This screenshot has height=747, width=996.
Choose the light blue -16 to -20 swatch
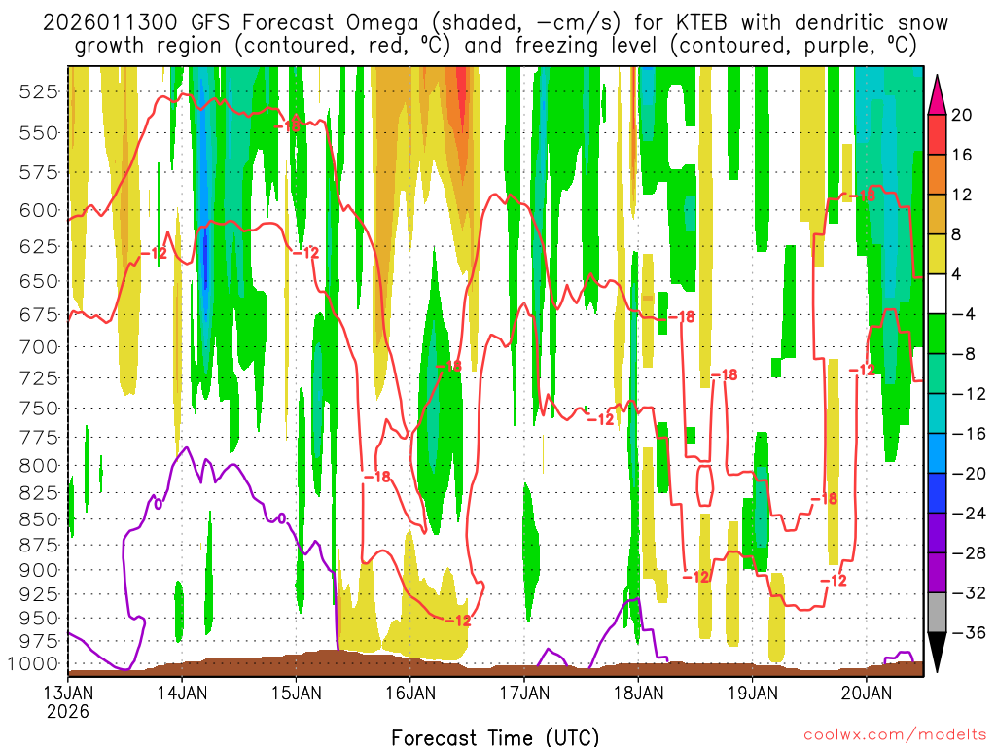point(937,453)
